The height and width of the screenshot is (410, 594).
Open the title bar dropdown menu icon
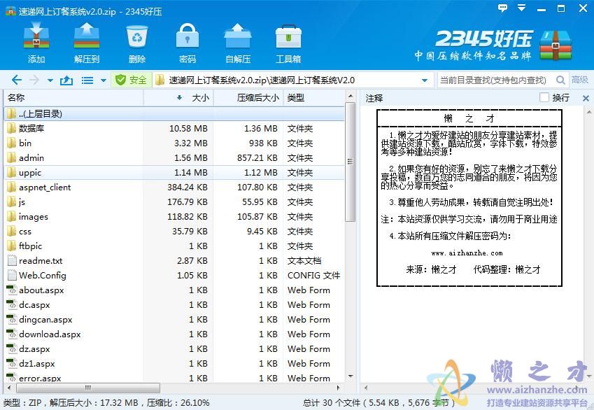click(x=522, y=8)
